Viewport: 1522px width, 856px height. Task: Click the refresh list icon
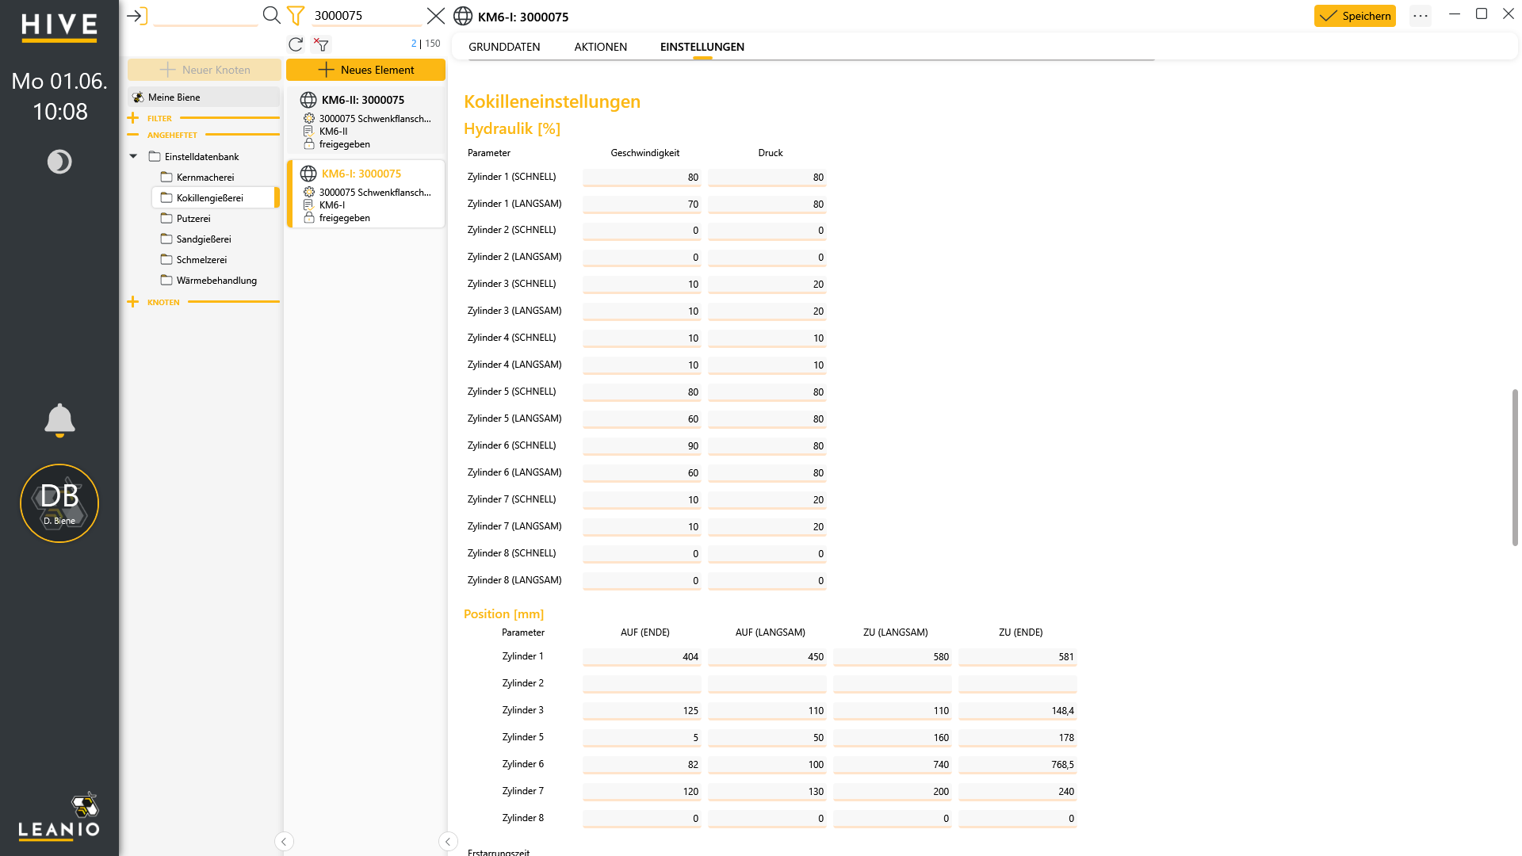[x=296, y=44]
